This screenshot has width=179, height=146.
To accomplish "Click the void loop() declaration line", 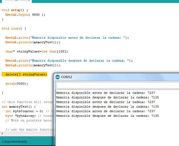I will [x=14, y=28].
